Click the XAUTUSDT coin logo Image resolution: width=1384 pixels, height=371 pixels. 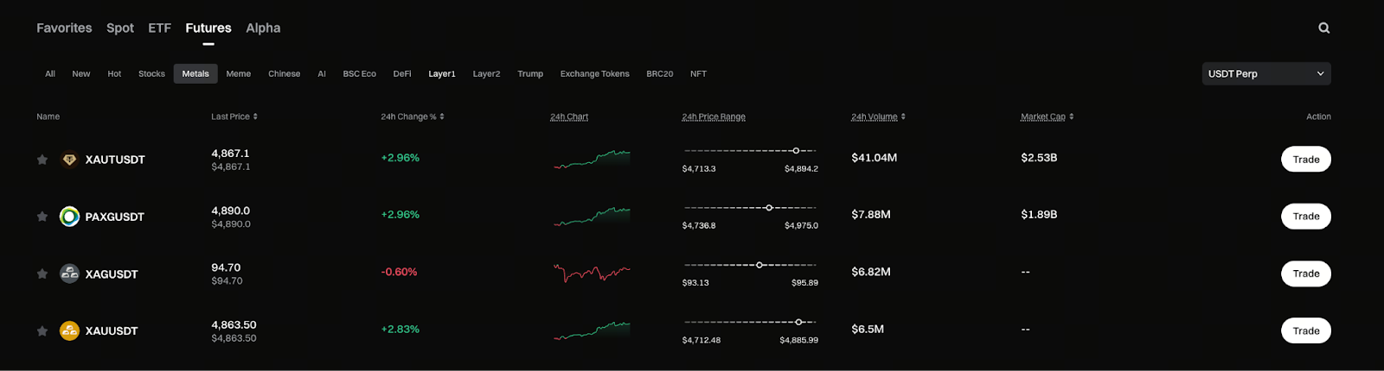click(x=69, y=160)
